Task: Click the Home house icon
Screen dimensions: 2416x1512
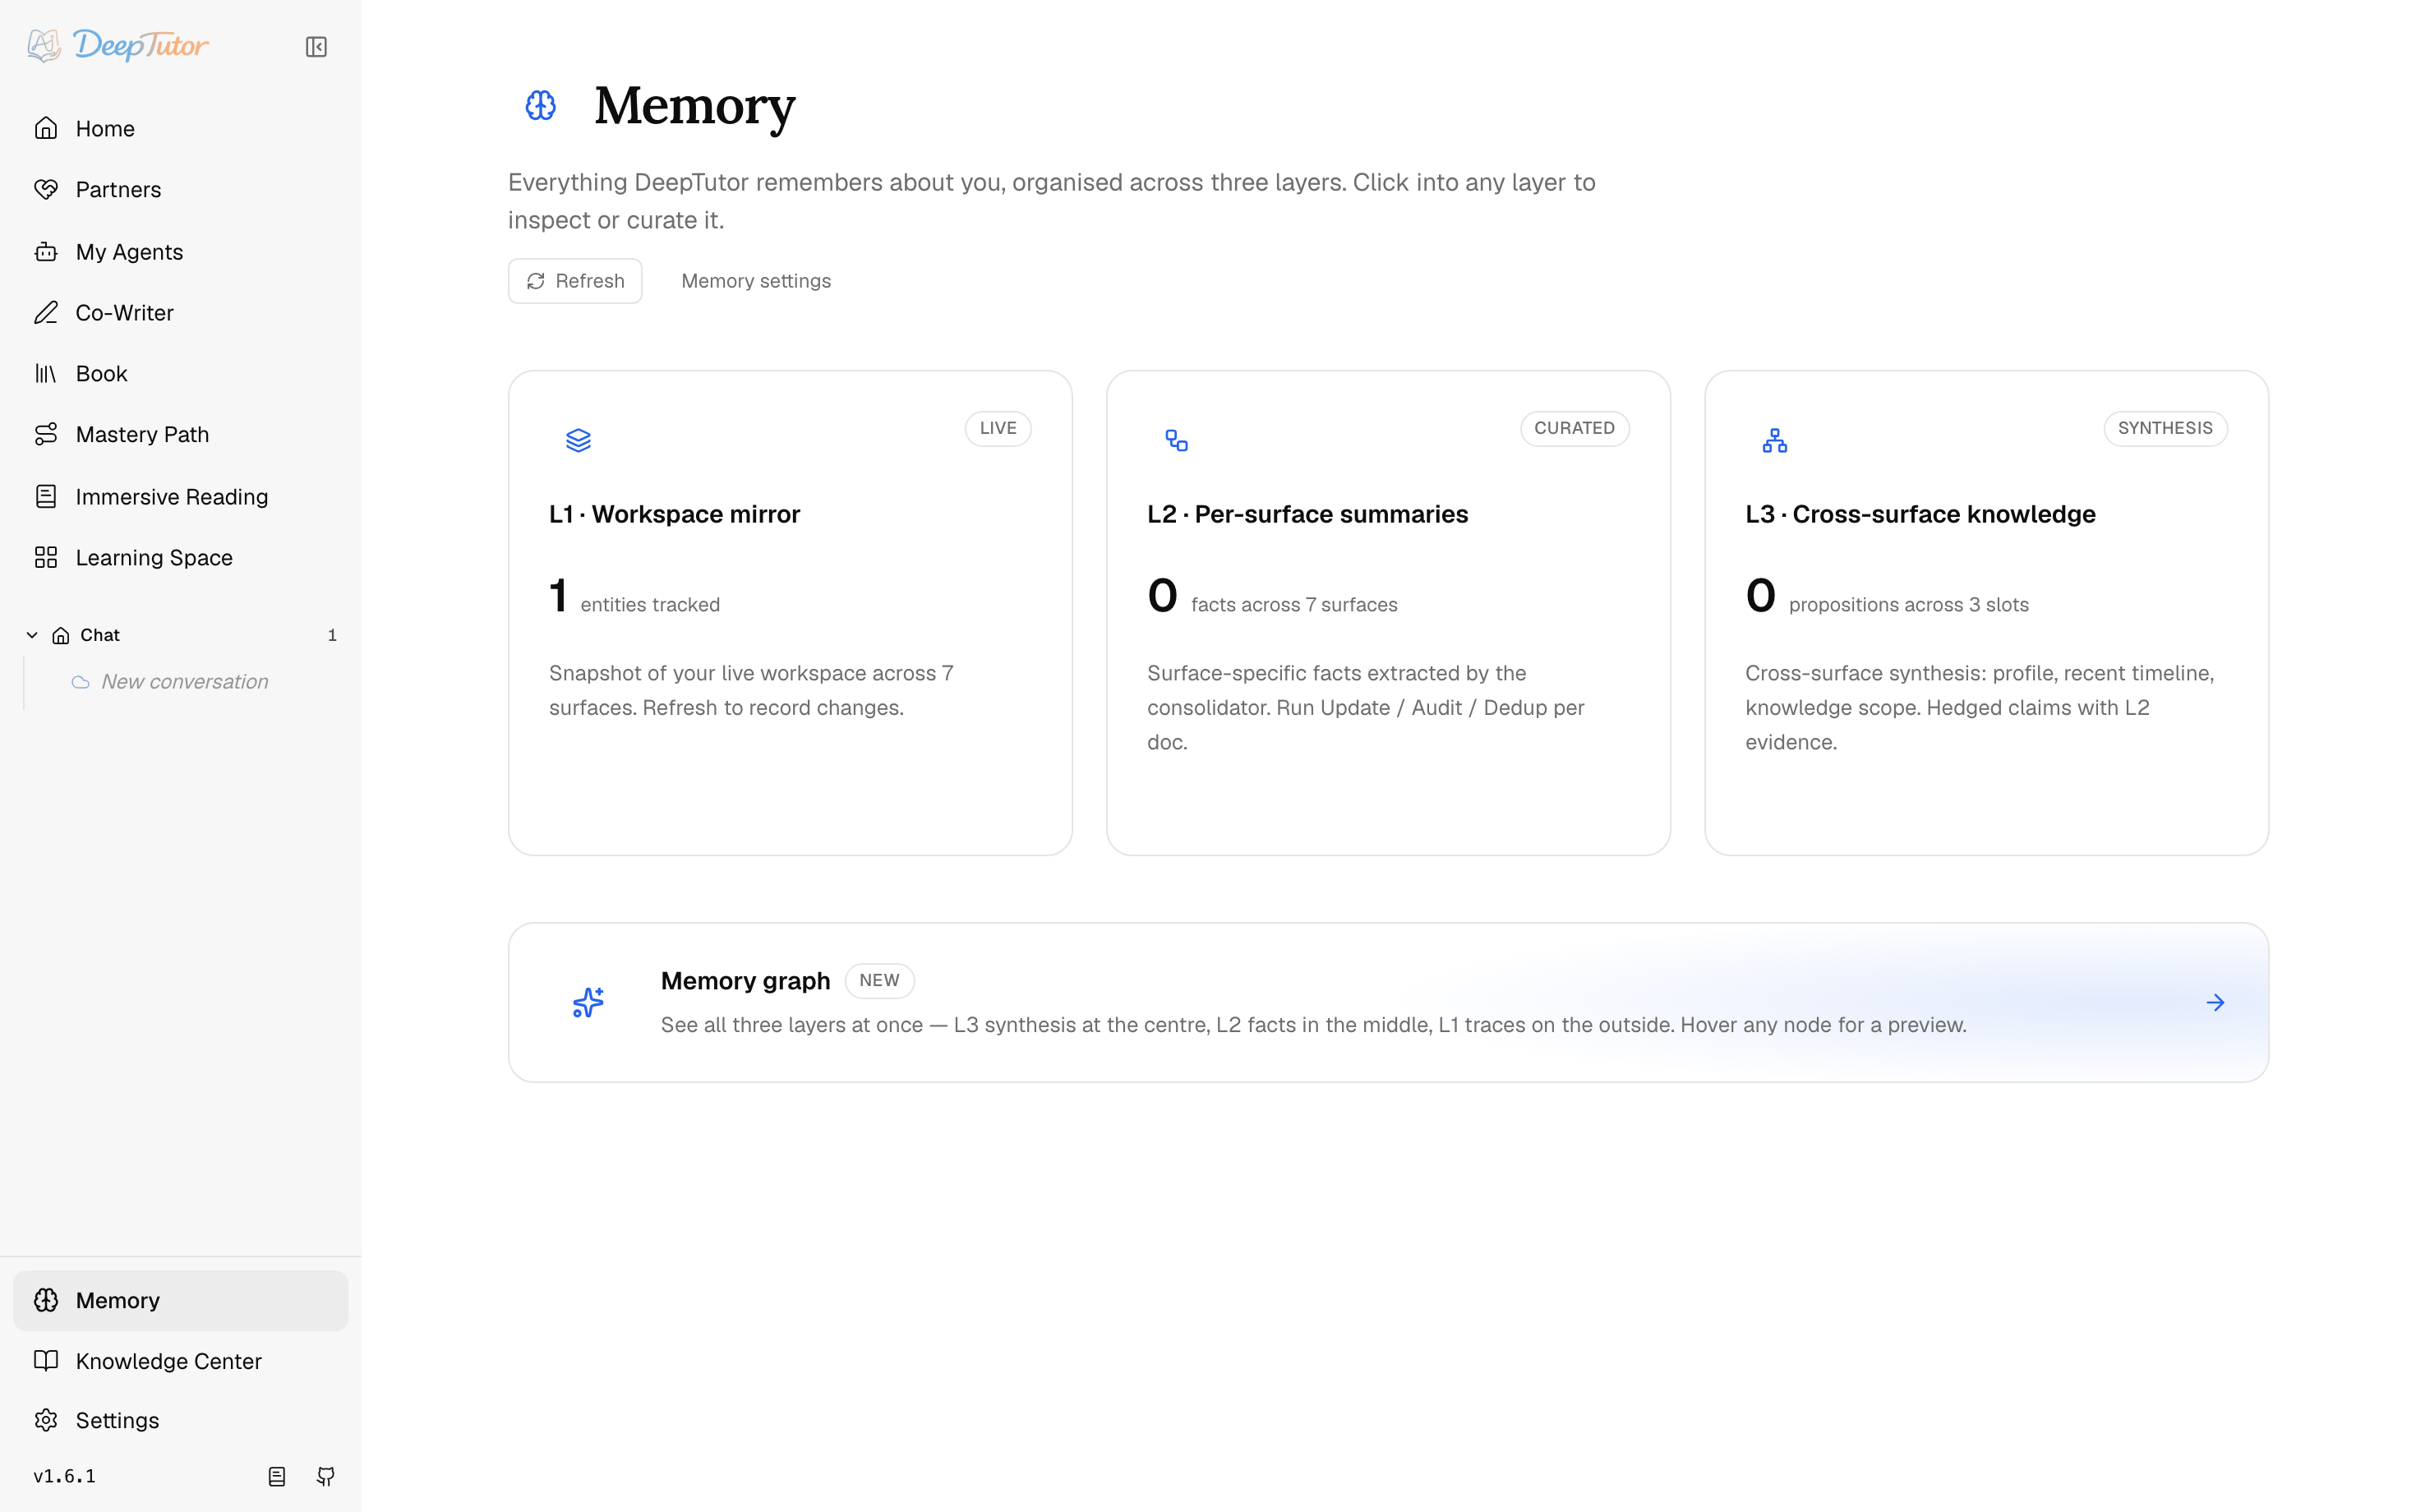Action: point(46,128)
